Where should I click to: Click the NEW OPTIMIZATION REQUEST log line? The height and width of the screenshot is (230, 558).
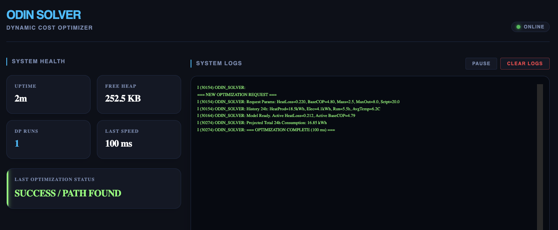(x=237, y=94)
